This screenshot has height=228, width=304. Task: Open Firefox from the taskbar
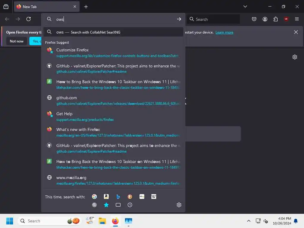coord(115,221)
